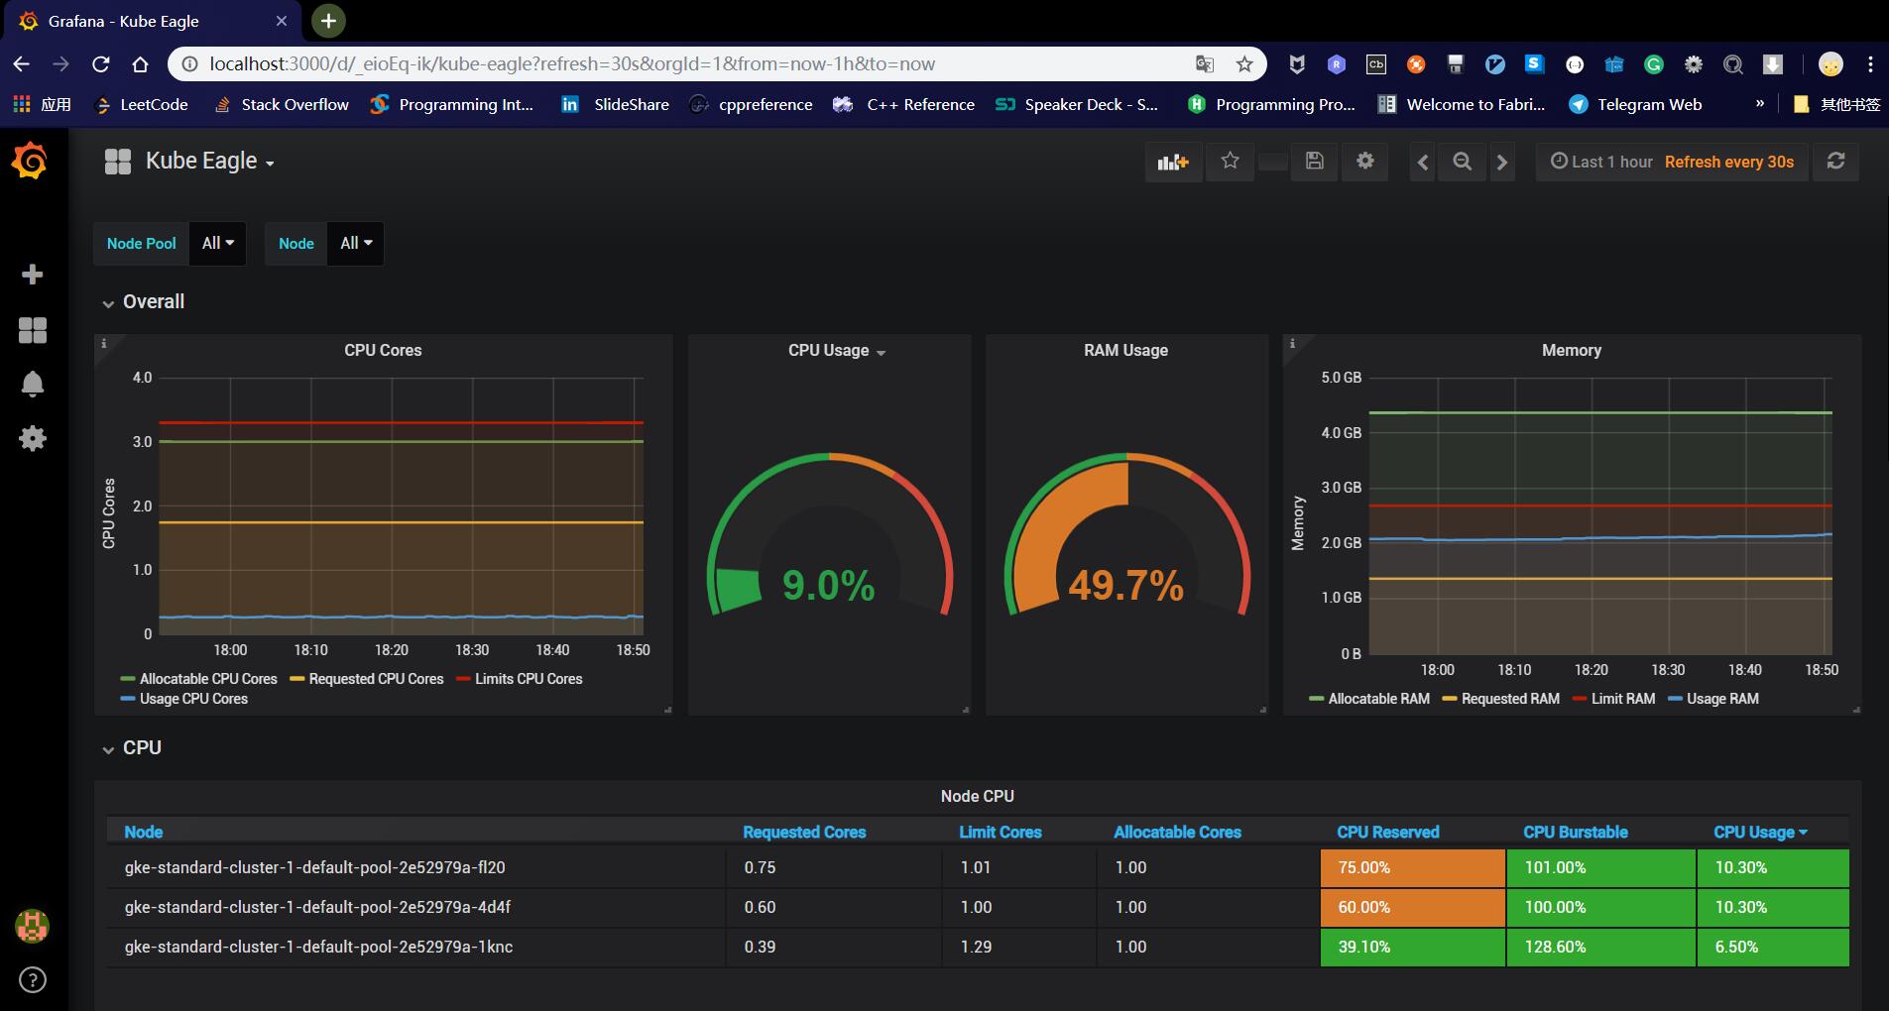Image resolution: width=1889 pixels, height=1011 pixels.
Task: Toggle Allocatable RAM legend series
Action: (x=1377, y=699)
